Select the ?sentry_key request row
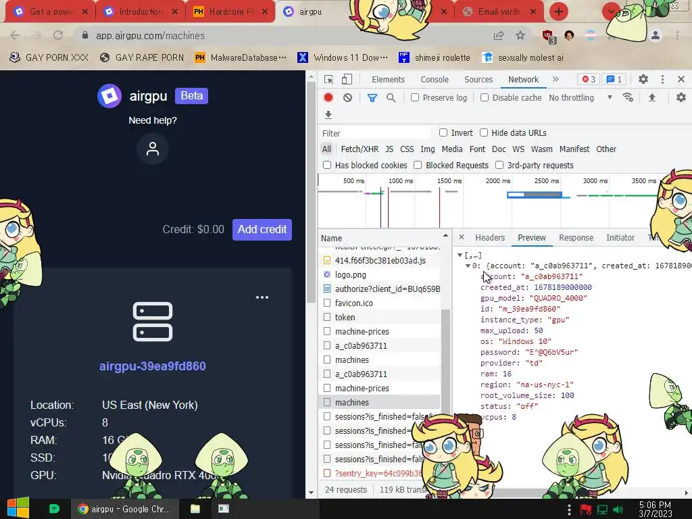The width and height of the screenshot is (692, 519). pyautogui.click(x=371, y=473)
